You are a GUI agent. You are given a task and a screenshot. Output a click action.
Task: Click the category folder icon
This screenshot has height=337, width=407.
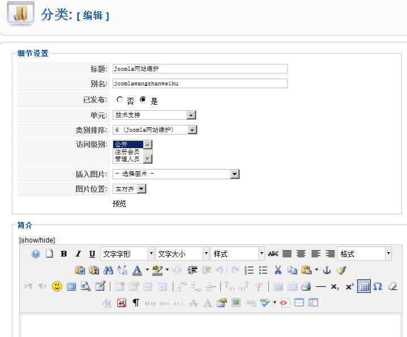click(x=20, y=13)
